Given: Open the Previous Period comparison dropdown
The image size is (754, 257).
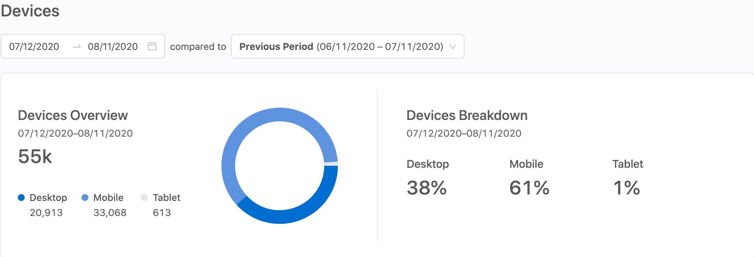Looking at the screenshot, I should click(x=341, y=46).
